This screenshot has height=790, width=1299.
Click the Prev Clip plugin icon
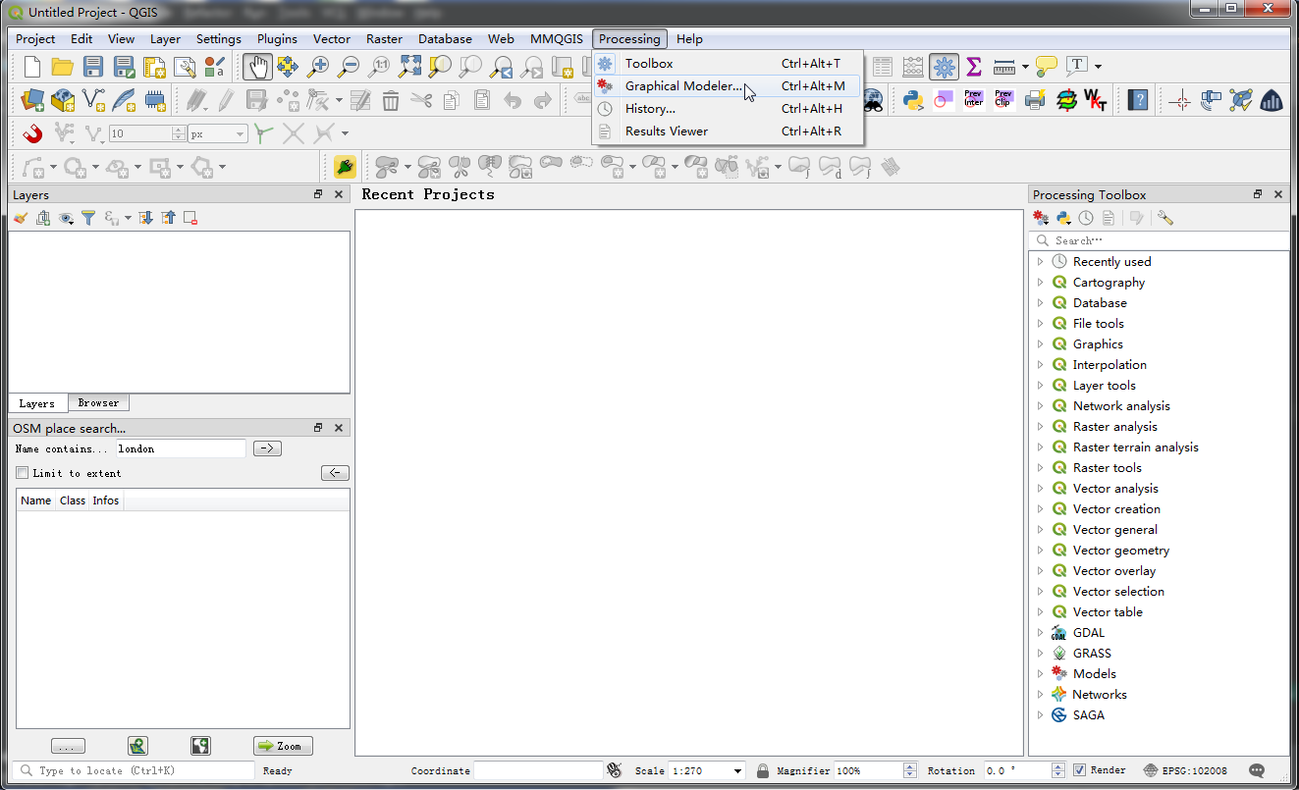(x=1003, y=99)
